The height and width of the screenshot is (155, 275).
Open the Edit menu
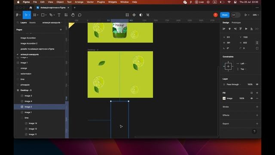[x=42, y=2]
